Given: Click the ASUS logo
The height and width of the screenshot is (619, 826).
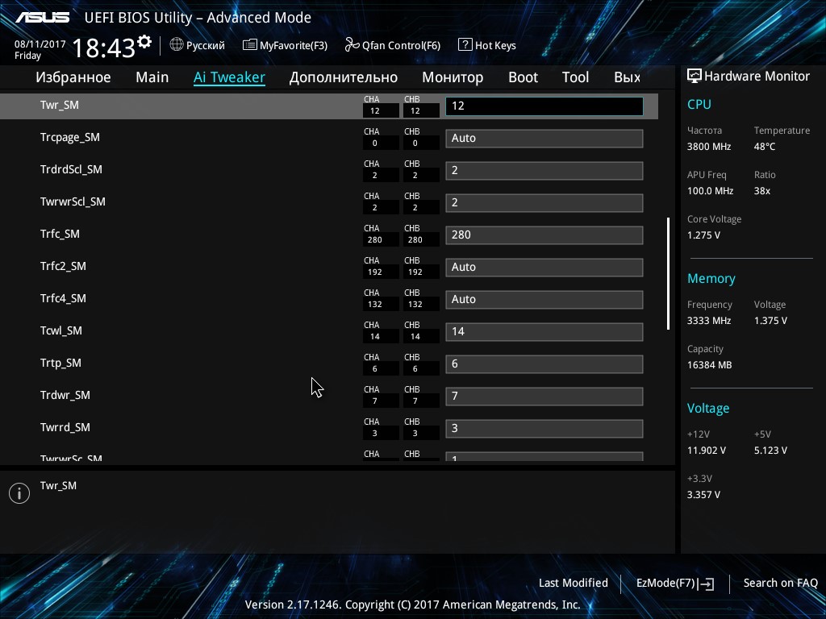Looking at the screenshot, I should (42, 18).
